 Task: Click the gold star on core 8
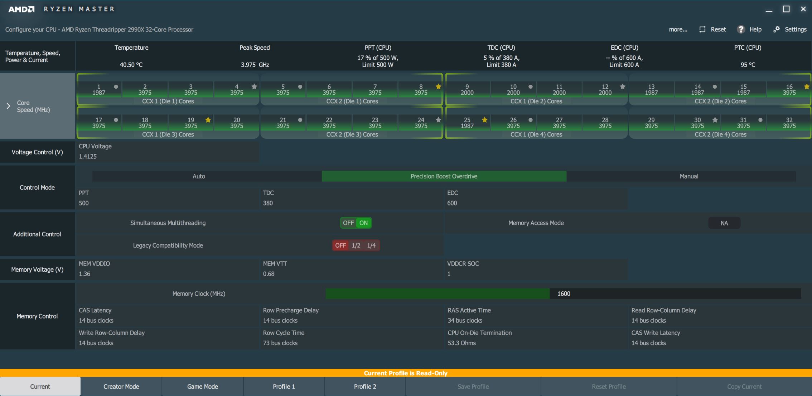coord(438,86)
